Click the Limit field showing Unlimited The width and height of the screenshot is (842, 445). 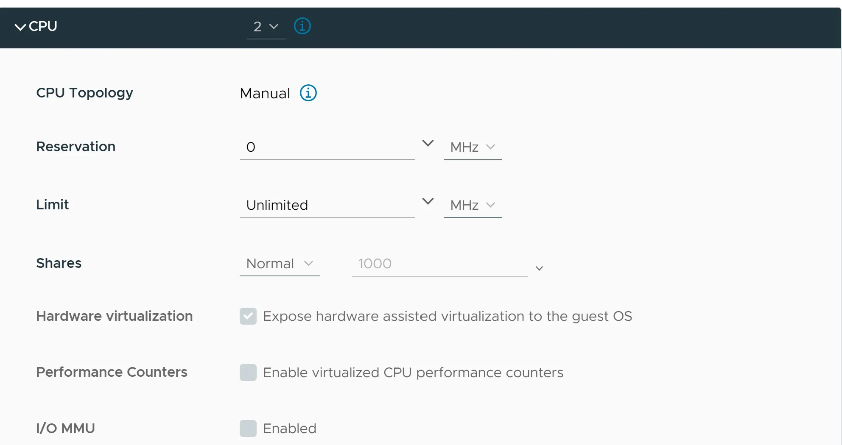(x=327, y=206)
